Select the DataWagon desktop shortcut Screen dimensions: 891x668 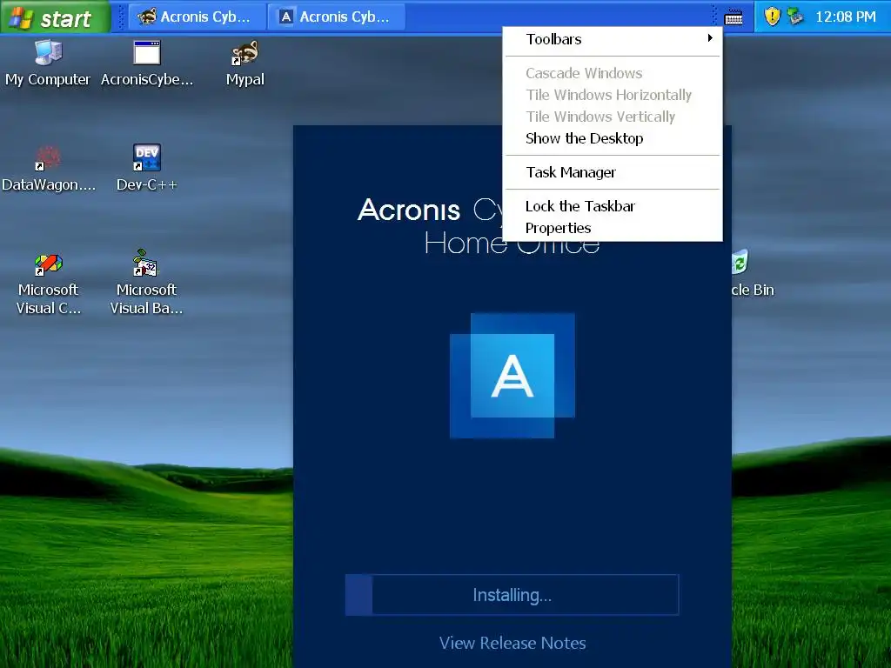tap(49, 168)
